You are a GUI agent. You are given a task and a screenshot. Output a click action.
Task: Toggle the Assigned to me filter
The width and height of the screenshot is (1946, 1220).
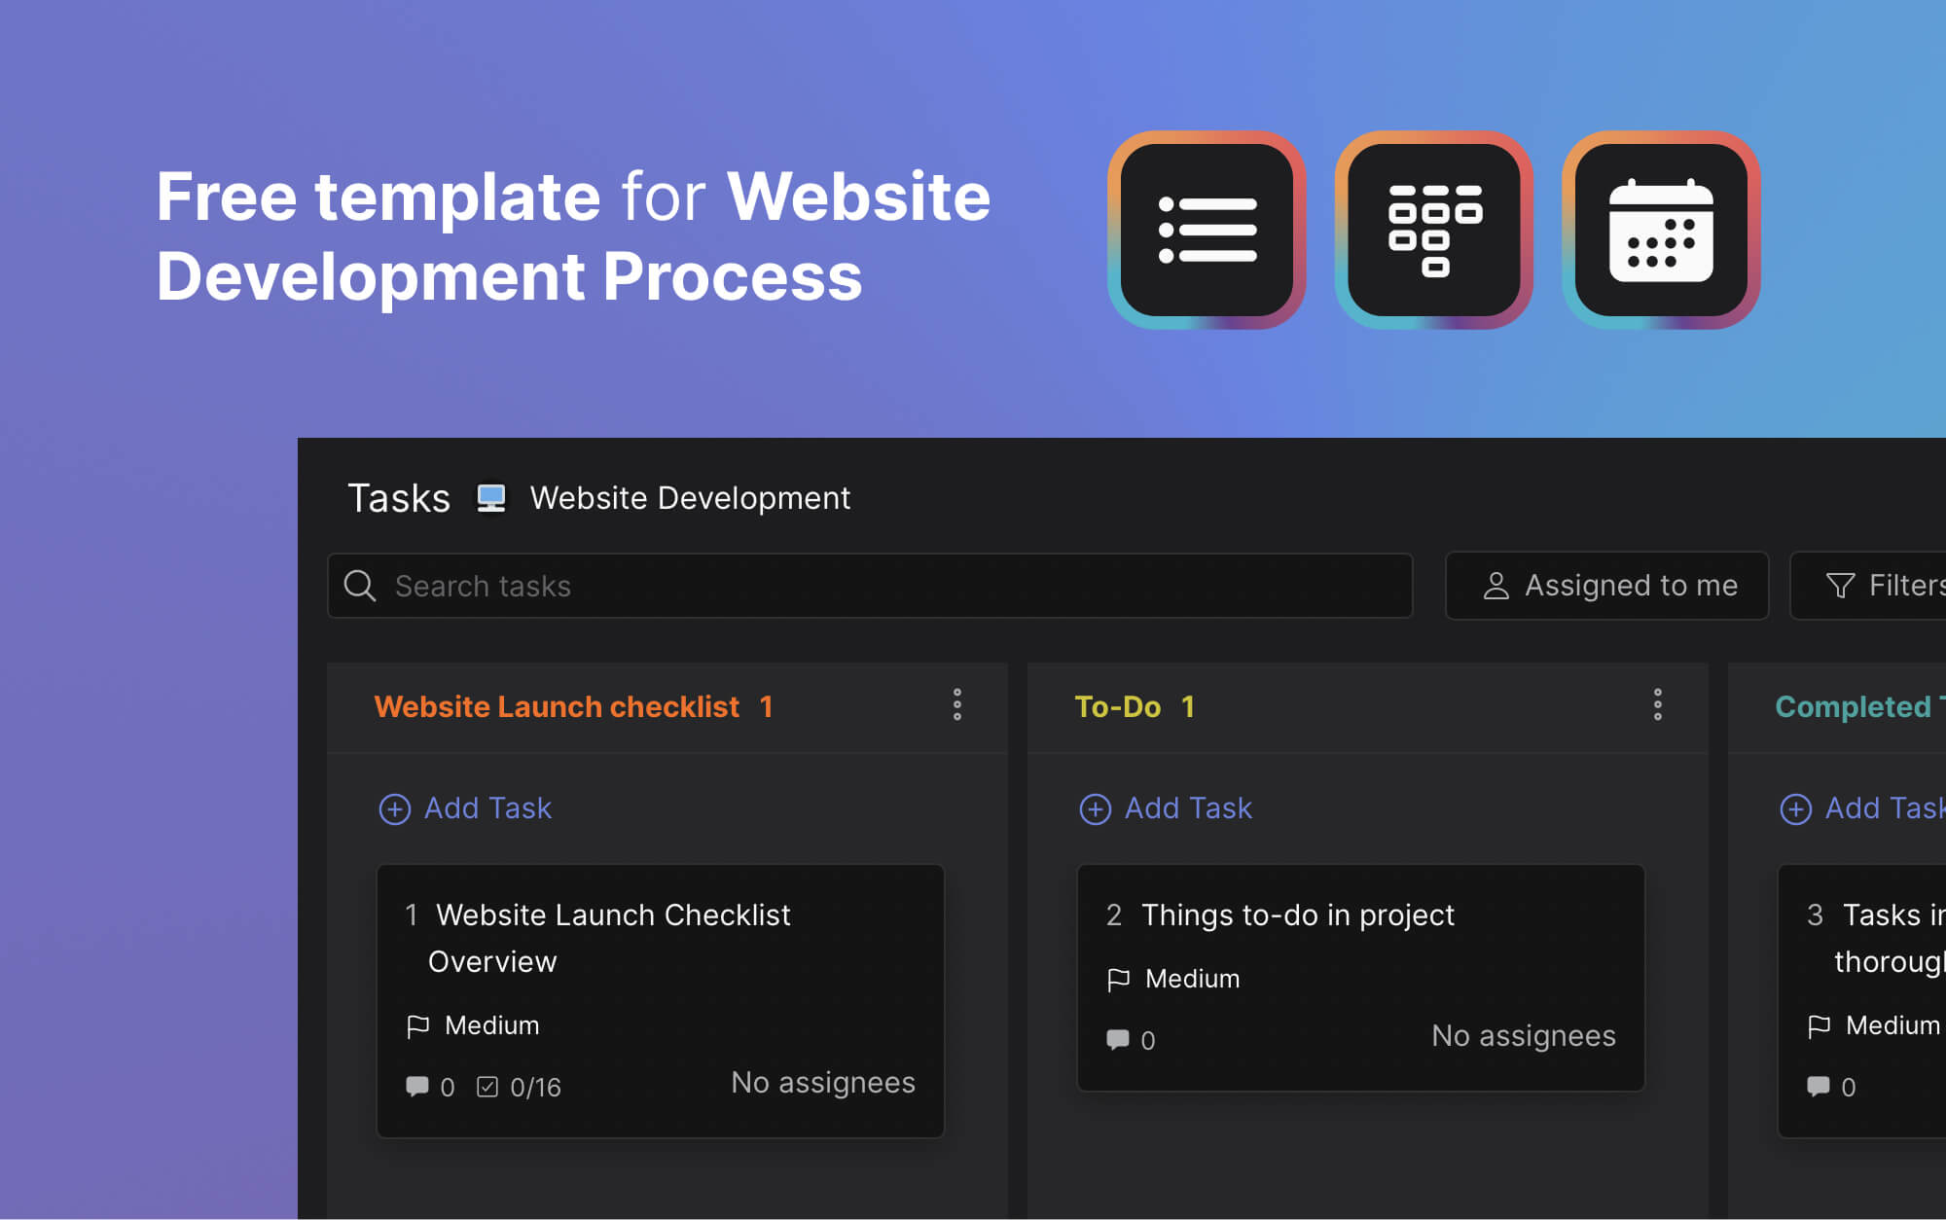(1606, 585)
